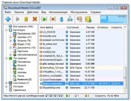Viewport: 131px width, 101px height.
Task: Open the yellow folder site manager icon
Action: [x=88, y=19]
